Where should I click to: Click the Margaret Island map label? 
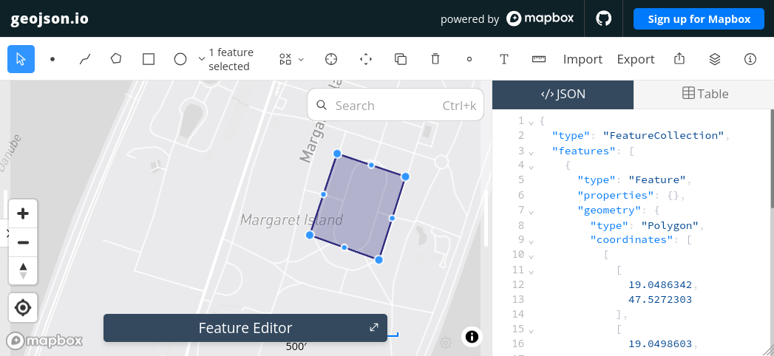(x=291, y=220)
